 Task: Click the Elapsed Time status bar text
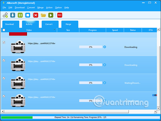tap(80, 117)
